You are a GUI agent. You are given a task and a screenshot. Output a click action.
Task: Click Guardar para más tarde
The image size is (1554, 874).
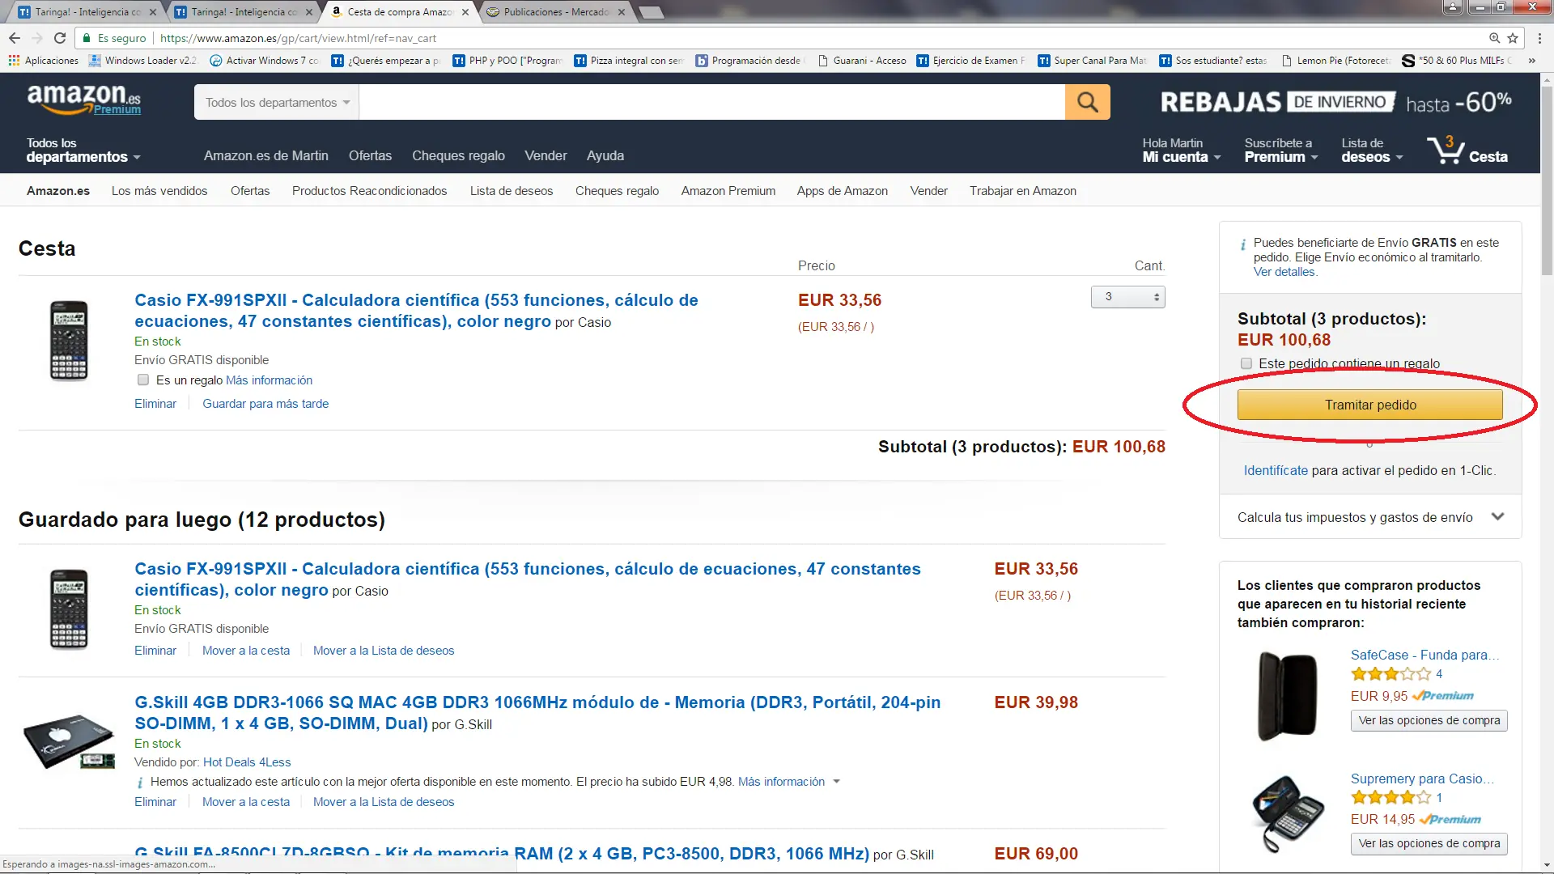click(x=265, y=404)
